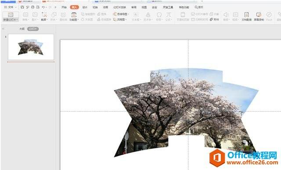Click the 音频 audio speaker icon

[226, 16]
